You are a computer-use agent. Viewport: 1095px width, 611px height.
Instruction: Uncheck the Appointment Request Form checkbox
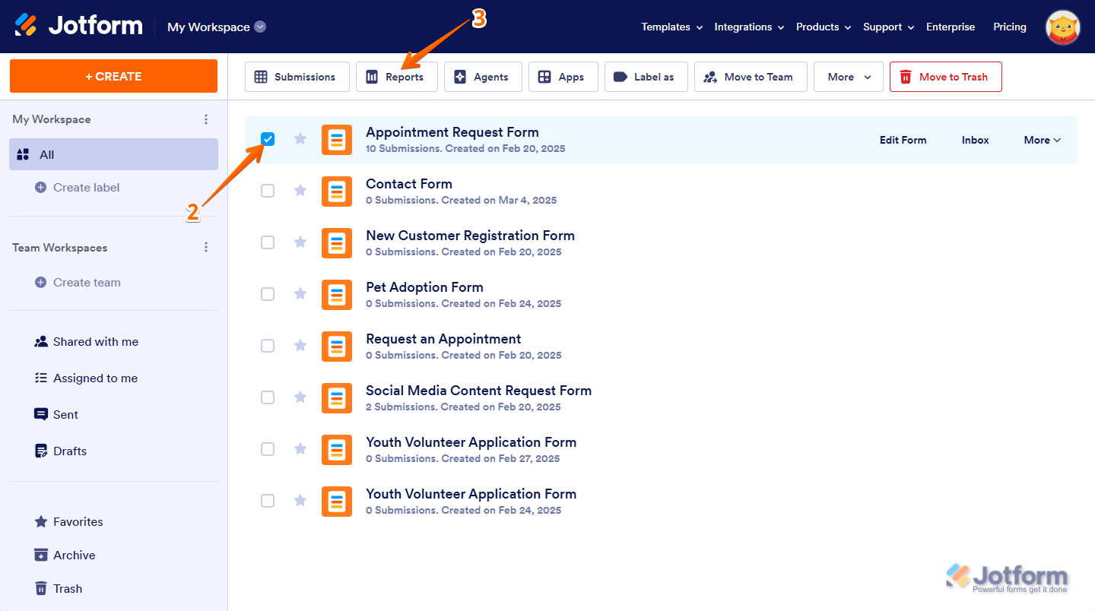coord(268,139)
